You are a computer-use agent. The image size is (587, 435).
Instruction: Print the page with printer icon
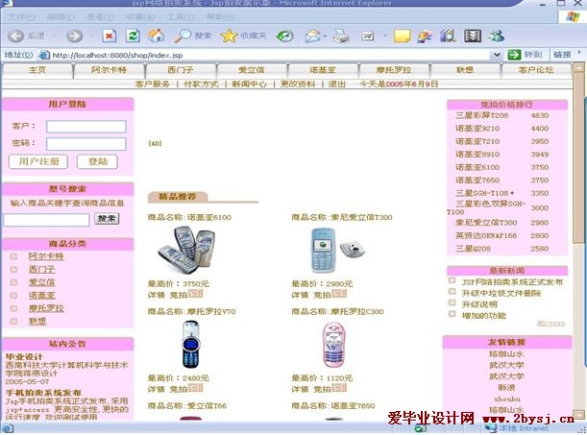[341, 36]
